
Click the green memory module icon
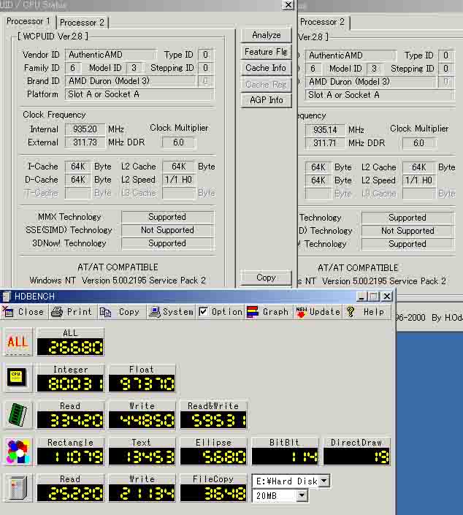pyautogui.click(x=18, y=415)
